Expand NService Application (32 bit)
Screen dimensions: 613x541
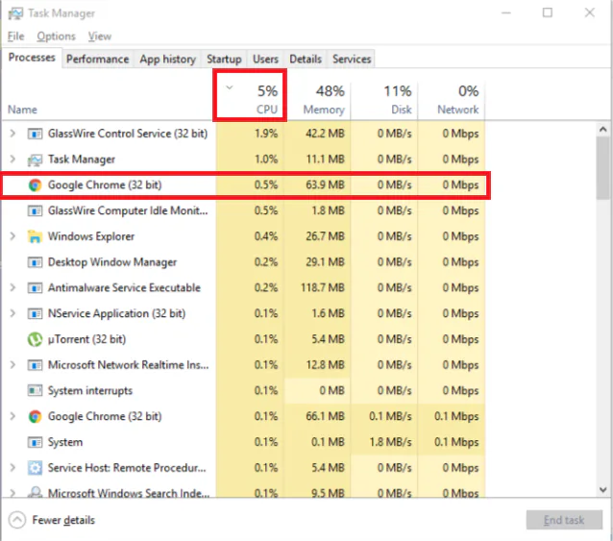click(12, 313)
